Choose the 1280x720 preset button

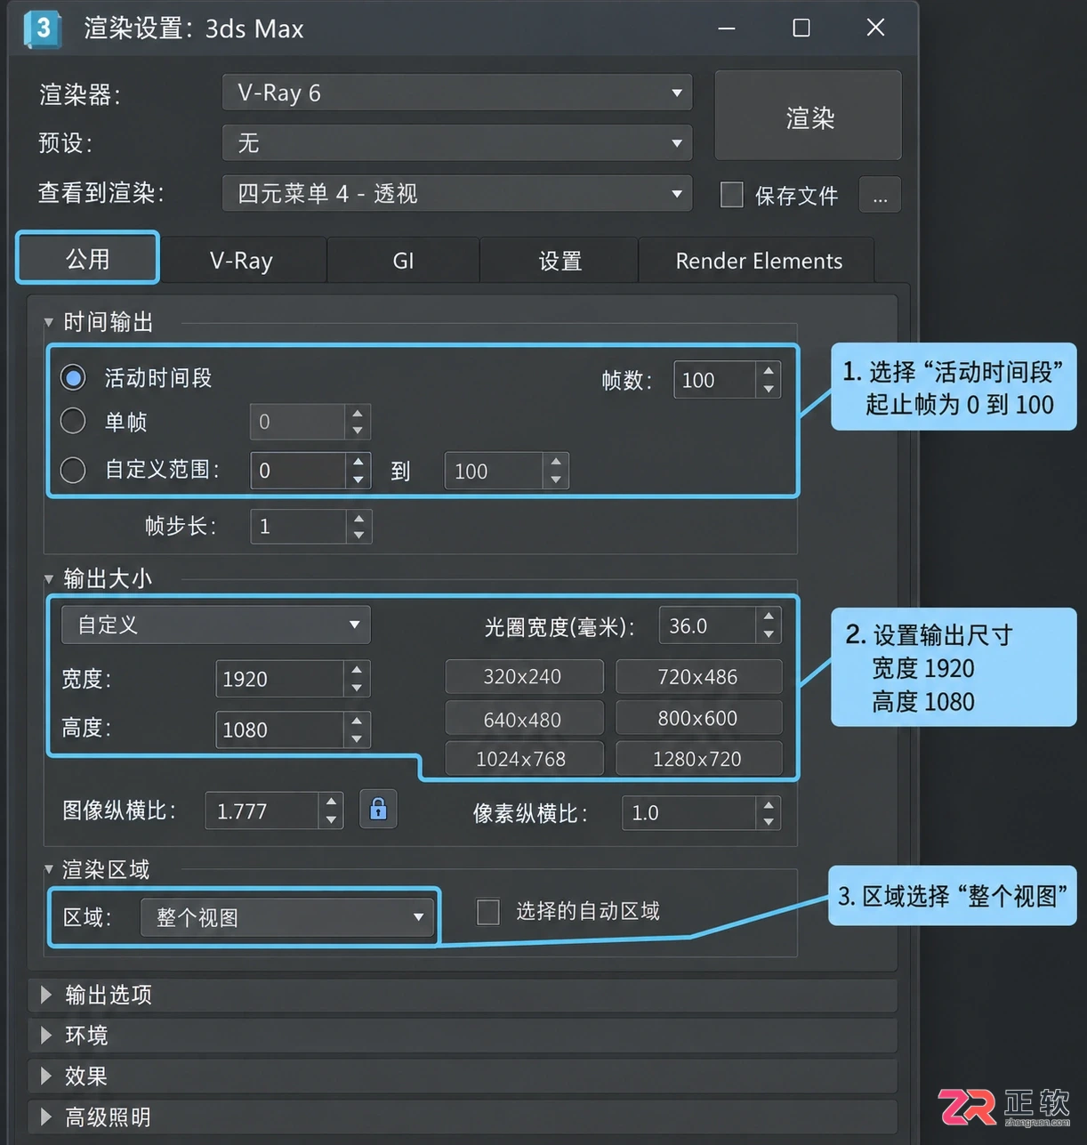point(698,759)
